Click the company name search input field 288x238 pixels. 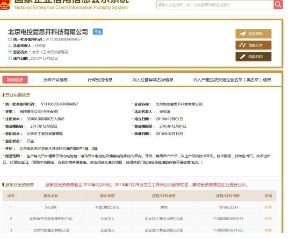[215, 5]
